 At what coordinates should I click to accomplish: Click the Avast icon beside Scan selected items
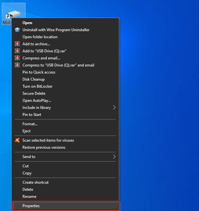[x=17, y=140]
